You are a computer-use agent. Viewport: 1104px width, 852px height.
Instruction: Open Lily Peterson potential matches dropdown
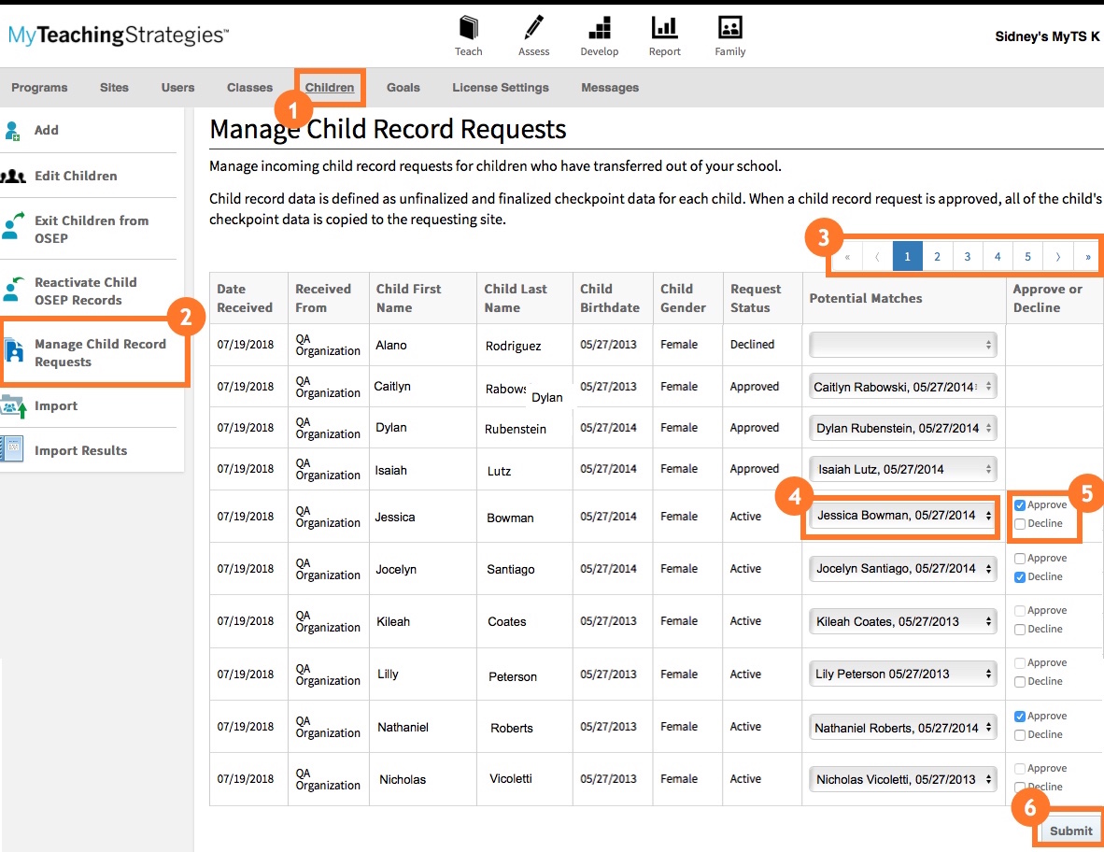(x=902, y=674)
